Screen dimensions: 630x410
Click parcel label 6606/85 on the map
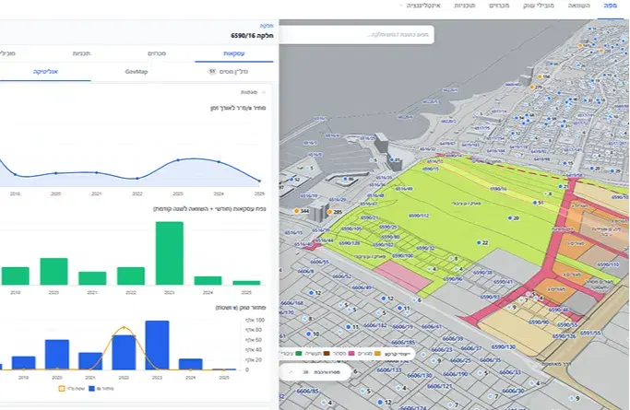[x=307, y=392]
